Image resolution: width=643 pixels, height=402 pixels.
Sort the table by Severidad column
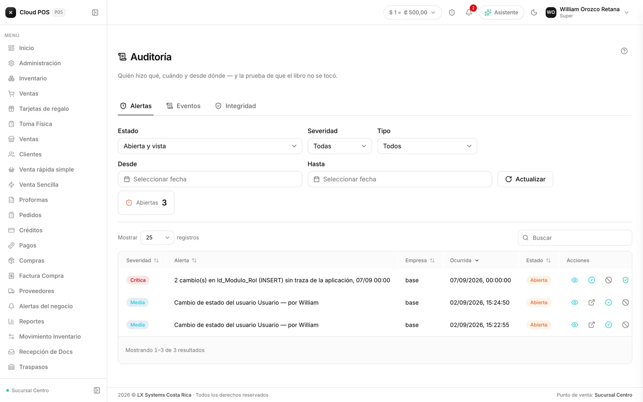pos(143,260)
